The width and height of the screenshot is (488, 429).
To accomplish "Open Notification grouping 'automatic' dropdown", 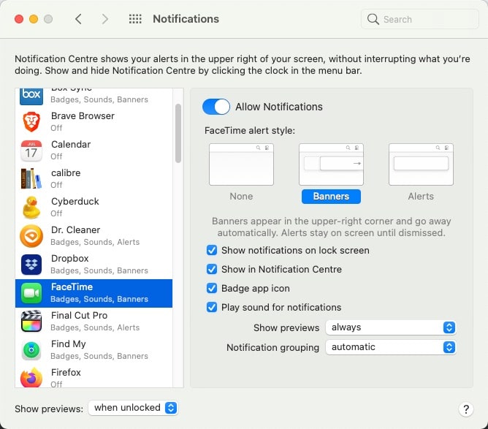I will [x=391, y=347].
